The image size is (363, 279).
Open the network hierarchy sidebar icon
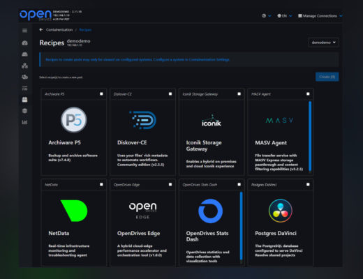(24, 66)
